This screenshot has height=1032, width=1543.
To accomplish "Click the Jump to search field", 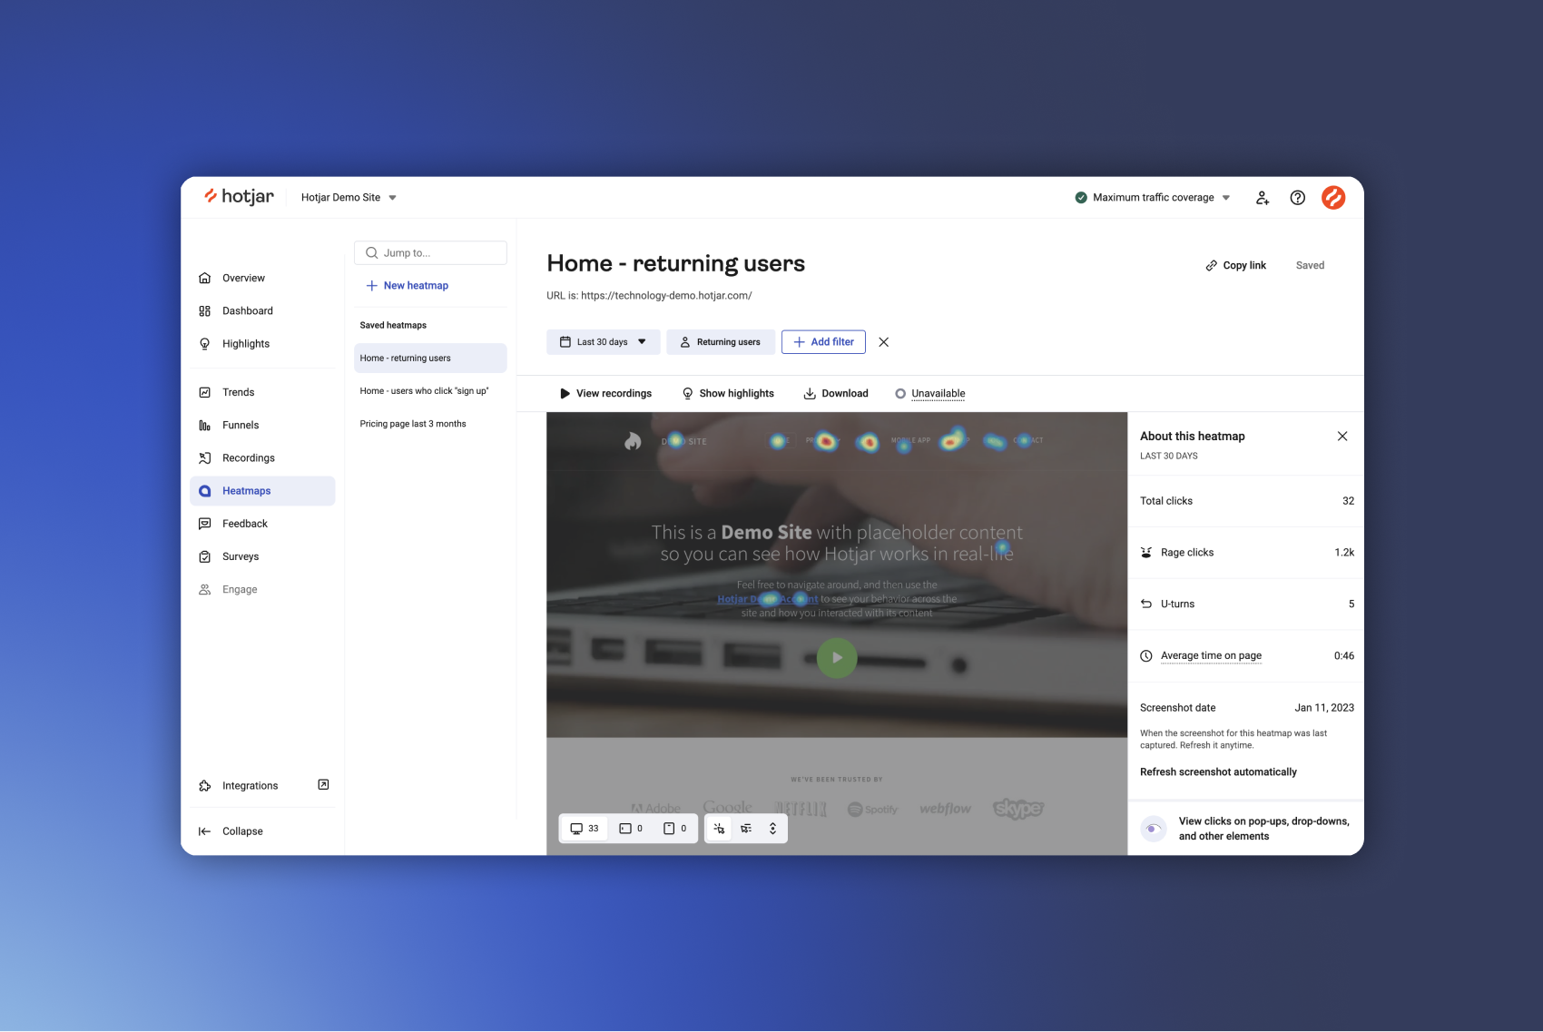I will coord(430,253).
